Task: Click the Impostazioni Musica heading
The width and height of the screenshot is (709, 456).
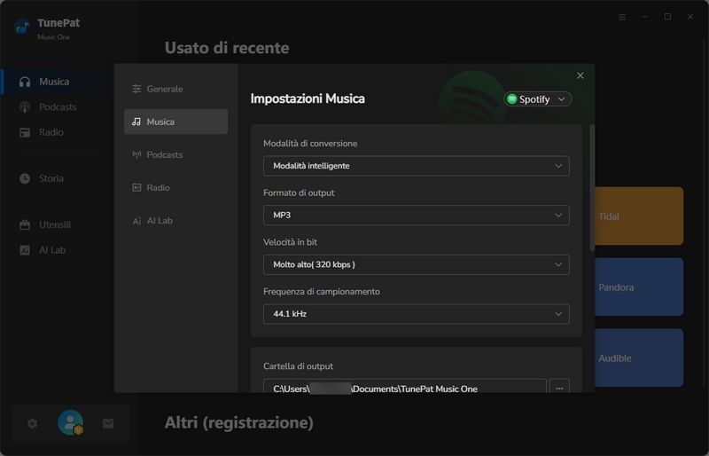Action: [x=308, y=98]
